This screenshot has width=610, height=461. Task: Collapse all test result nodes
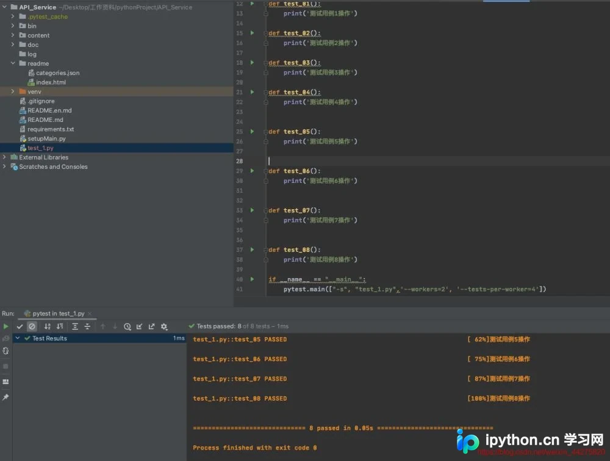(x=87, y=326)
